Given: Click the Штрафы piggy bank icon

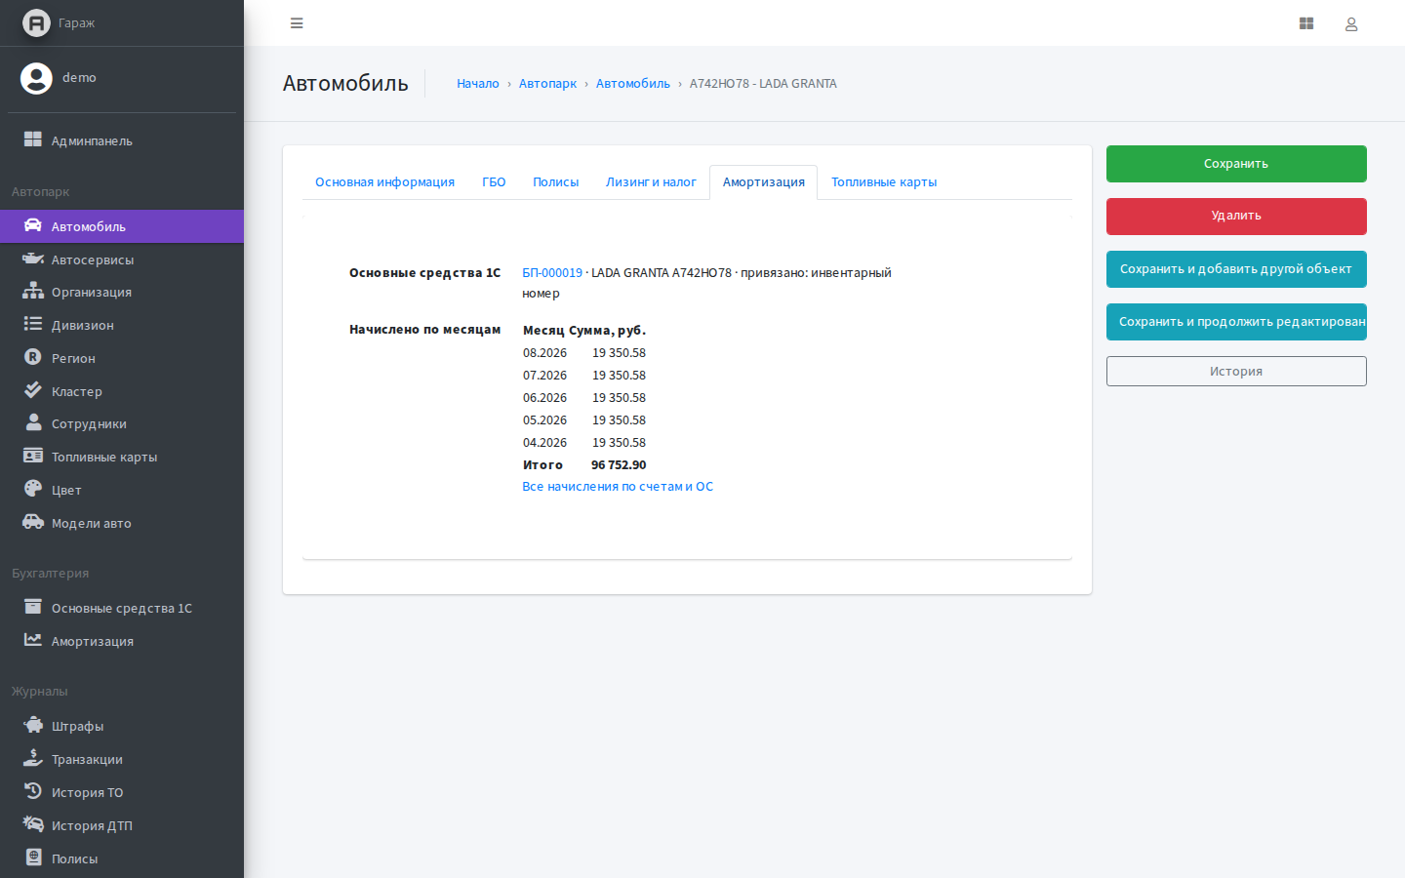Looking at the screenshot, I should (x=33, y=725).
